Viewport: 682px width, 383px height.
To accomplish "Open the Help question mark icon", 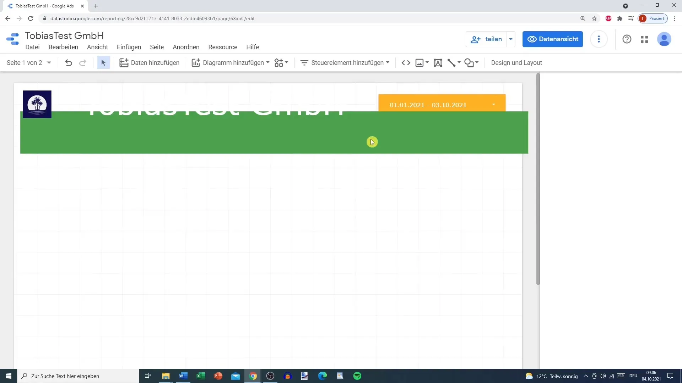I will [x=627, y=39].
